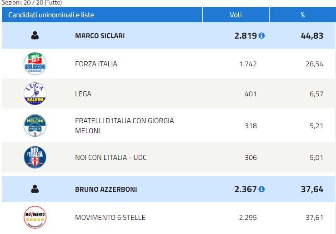Select the Bruno Azzerboni candidate name

106,189
